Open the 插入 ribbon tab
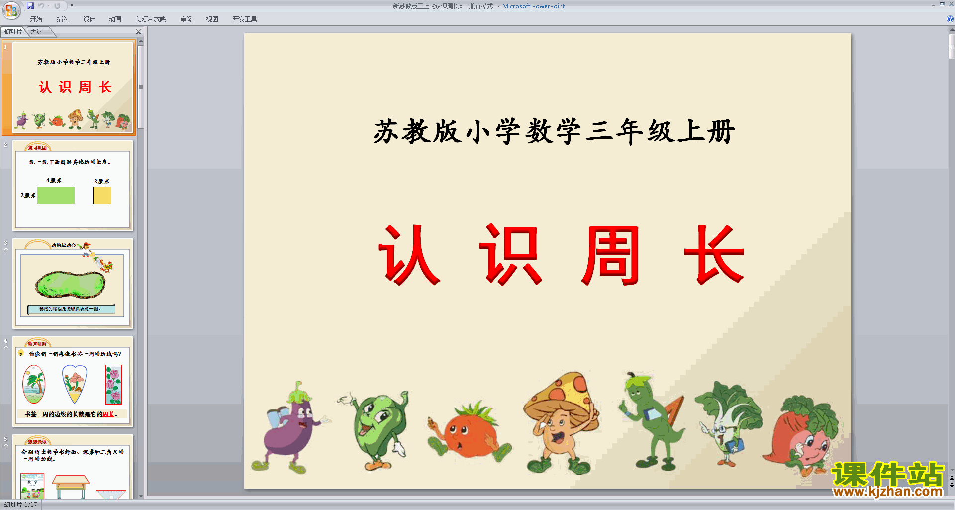This screenshot has width=955, height=510. [x=63, y=19]
